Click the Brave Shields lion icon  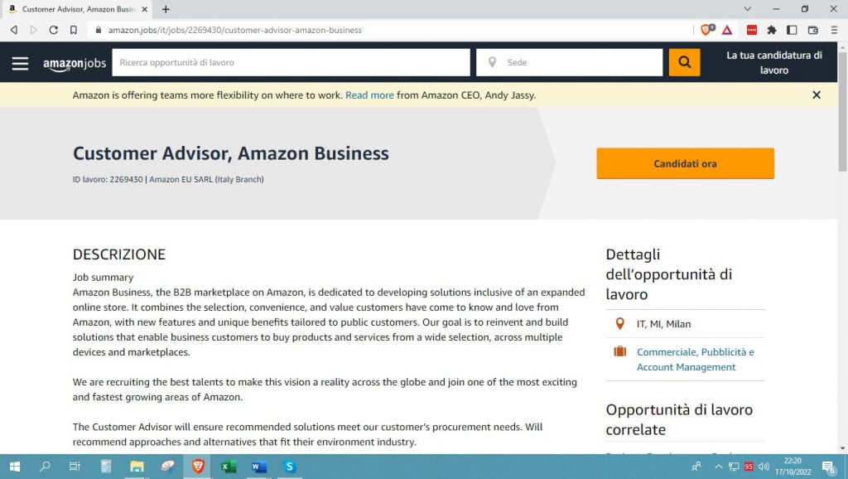tap(706, 30)
